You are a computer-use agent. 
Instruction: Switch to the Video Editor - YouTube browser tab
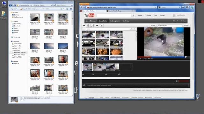[x=93, y=11]
